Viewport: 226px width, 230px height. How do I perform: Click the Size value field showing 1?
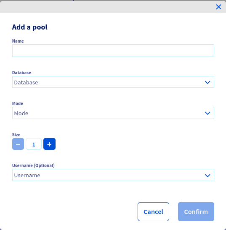[x=34, y=144]
